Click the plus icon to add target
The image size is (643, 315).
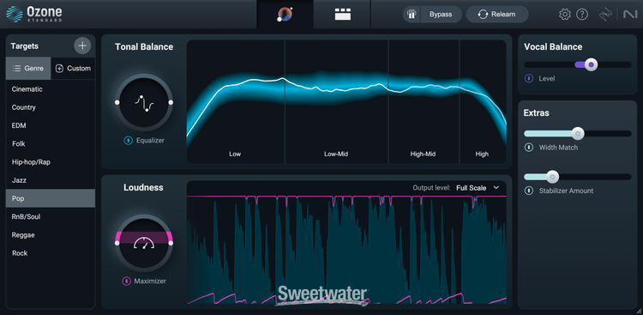82,45
